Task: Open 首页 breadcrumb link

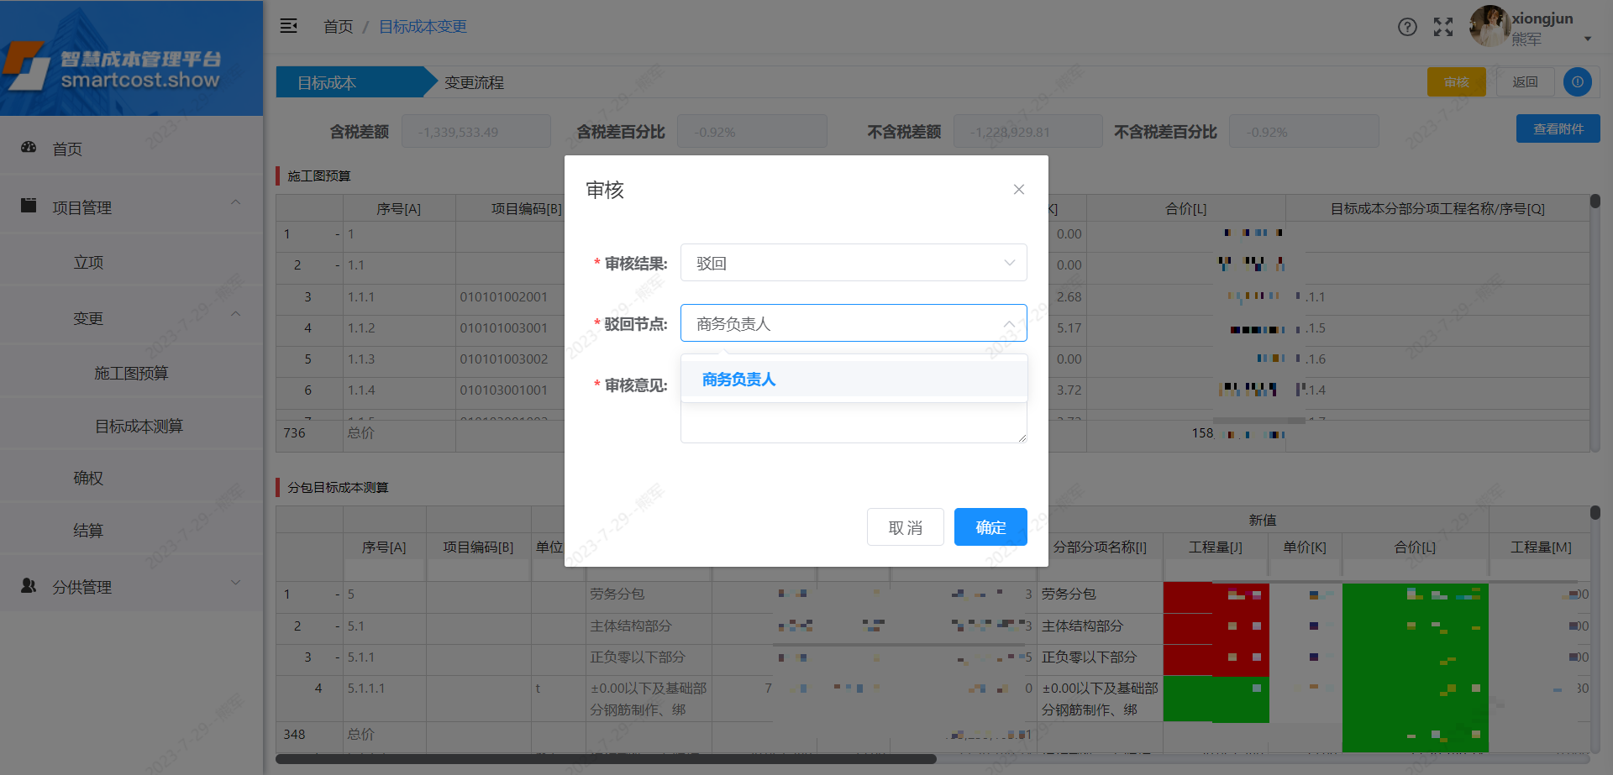Action: [338, 26]
